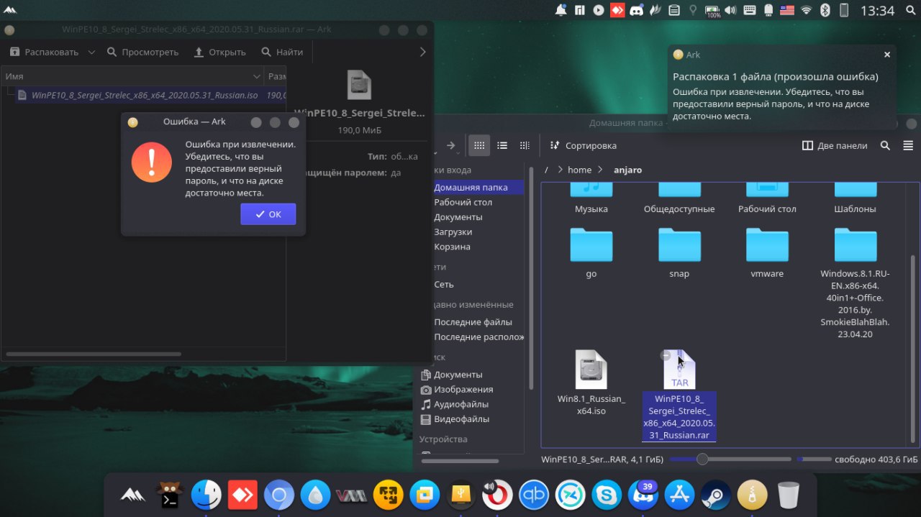This screenshot has height=517, width=921.
Task: Click the battery 100% tray icon
Action: (713, 10)
